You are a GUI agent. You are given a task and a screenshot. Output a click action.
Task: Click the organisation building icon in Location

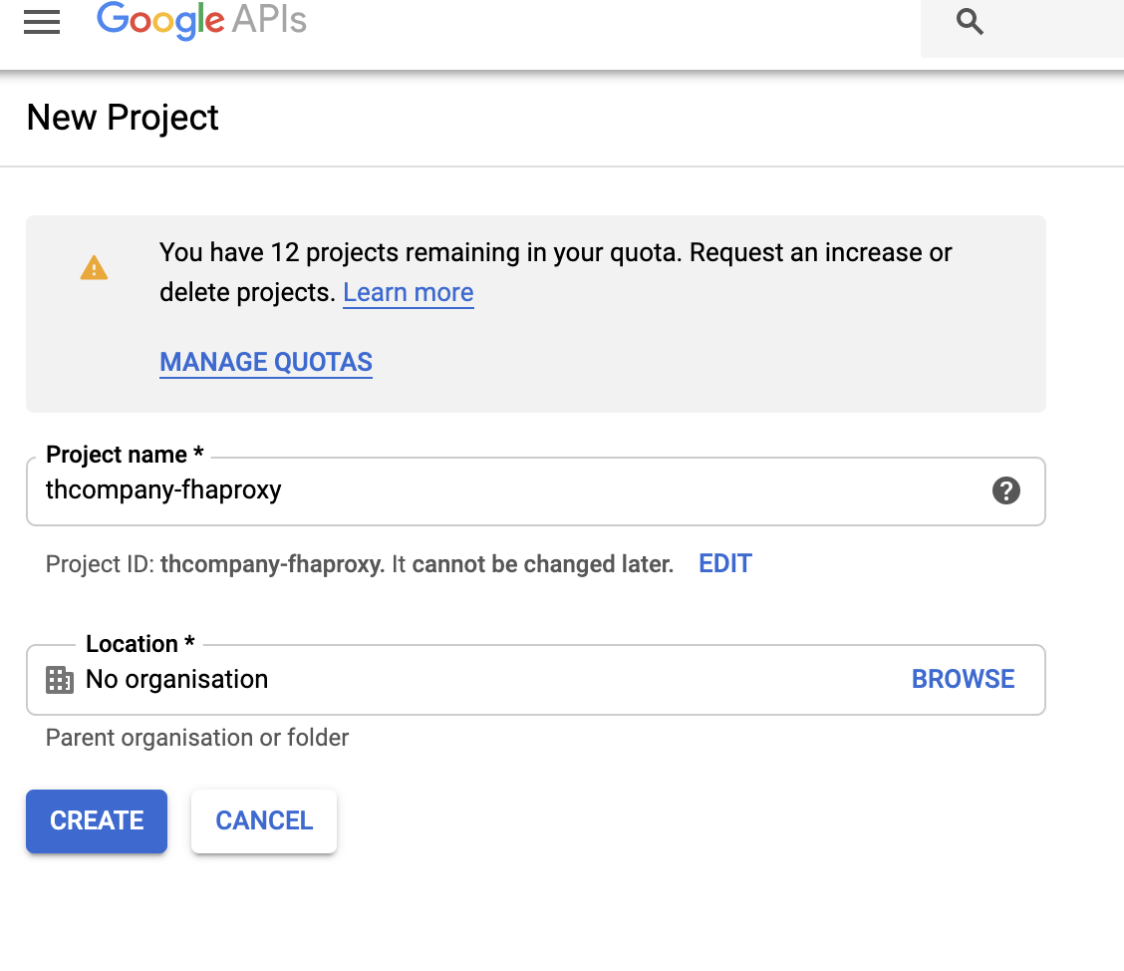[60, 680]
